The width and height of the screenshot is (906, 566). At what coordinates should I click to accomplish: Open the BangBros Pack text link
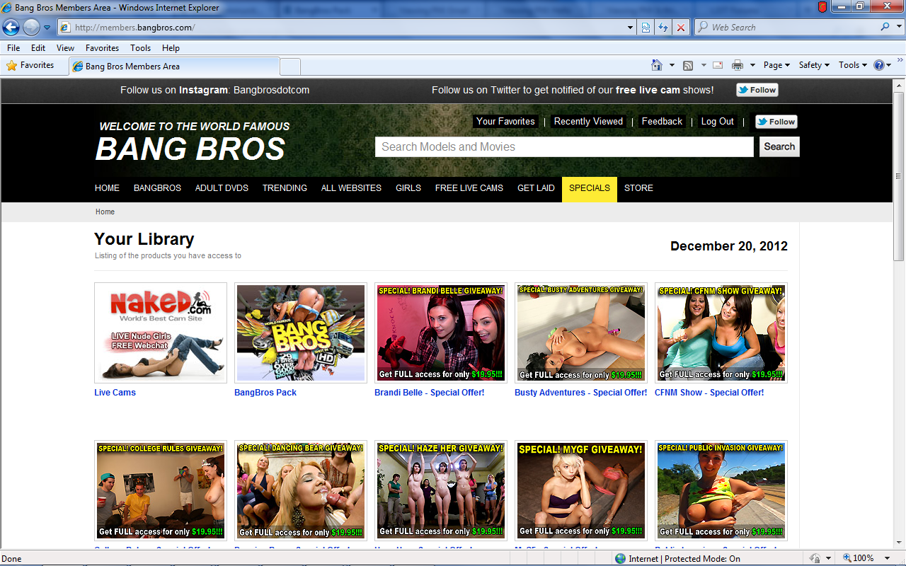(265, 393)
